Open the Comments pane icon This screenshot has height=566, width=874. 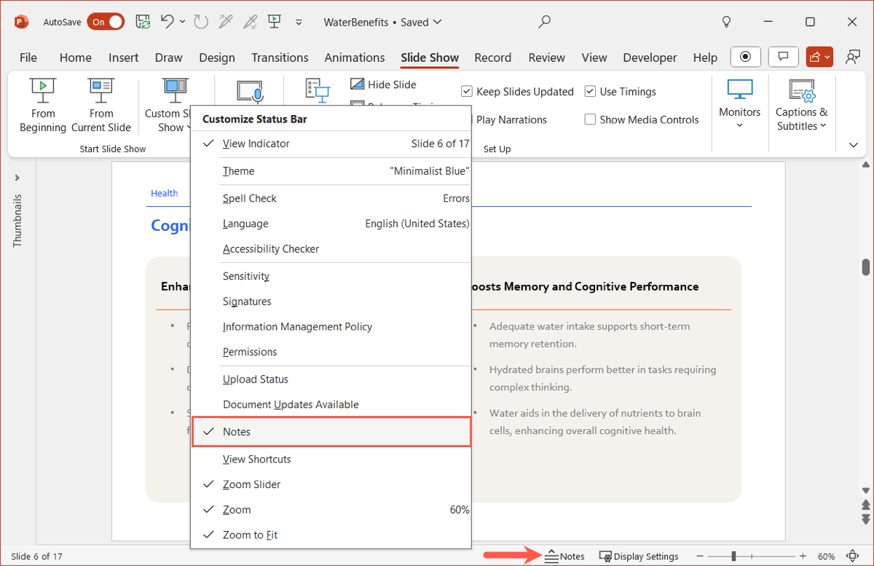tap(784, 57)
